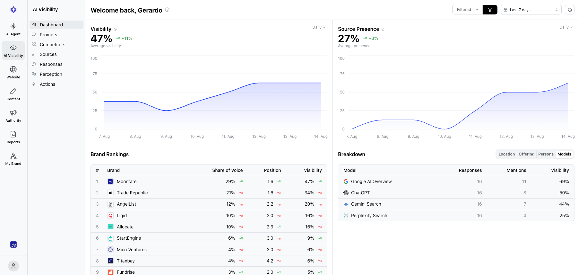Go to Prompts page
The height and width of the screenshot is (275, 578).
pos(56,35)
